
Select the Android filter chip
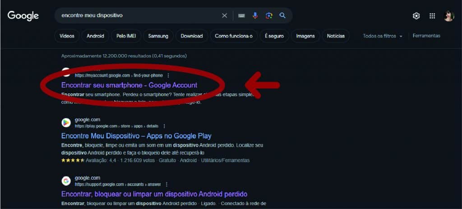coord(95,36)
